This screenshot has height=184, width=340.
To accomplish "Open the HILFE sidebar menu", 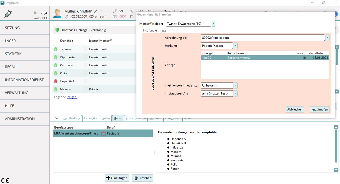I will click(x=25, y=106).
